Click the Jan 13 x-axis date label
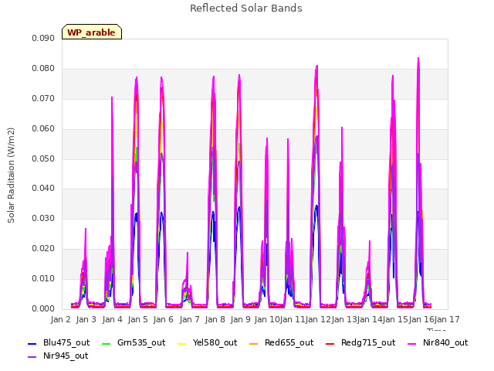Screen dimensions: 494x371 tap(344, 319)
